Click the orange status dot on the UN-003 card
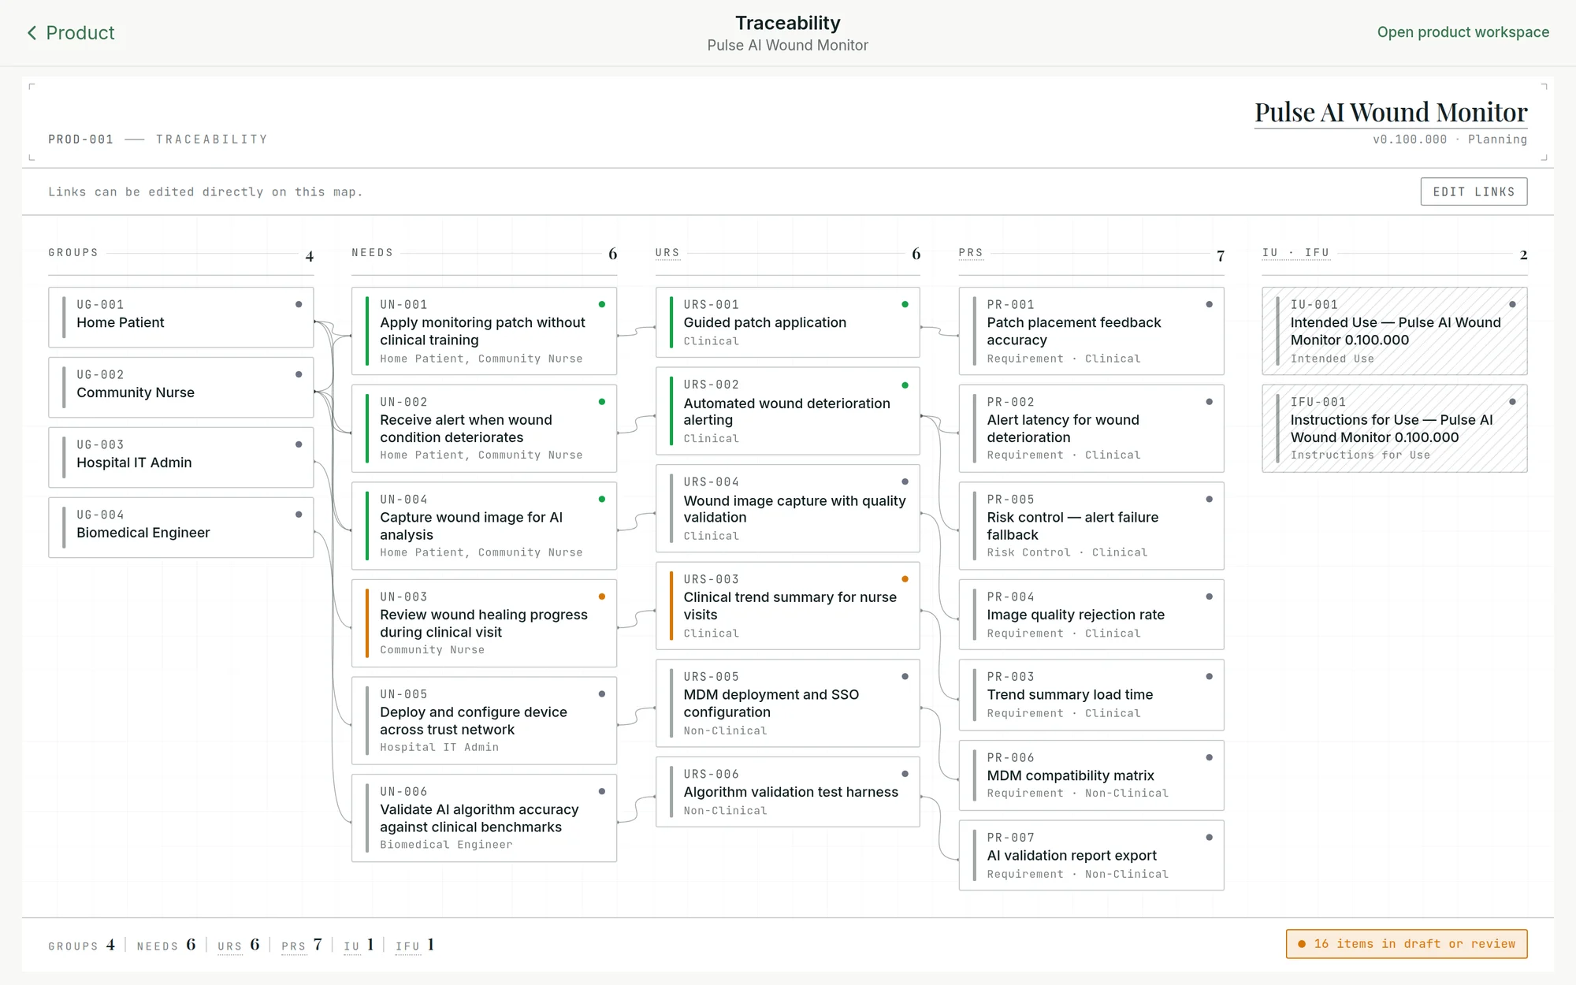 [x=602, y=597]
